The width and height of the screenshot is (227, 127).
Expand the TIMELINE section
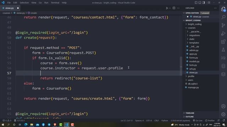(x=184, y=113)
